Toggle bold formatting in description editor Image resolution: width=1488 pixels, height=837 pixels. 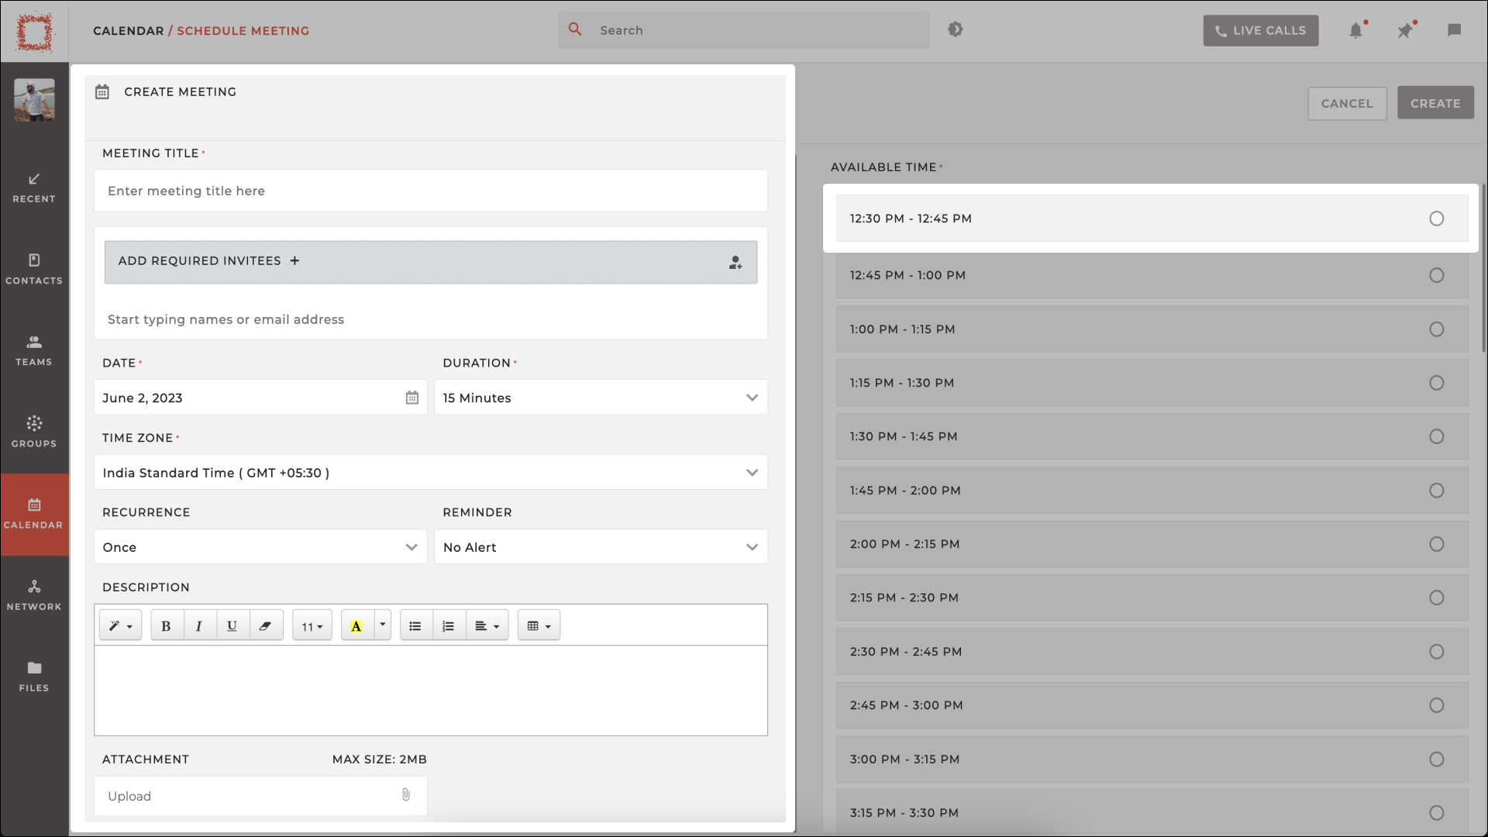click(x=166, y=625)
